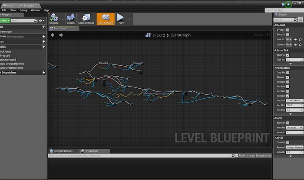Viewport: 304px width, 180px height.
Task: Show advanced Actor Tick properties arrow
Action: 291,64
